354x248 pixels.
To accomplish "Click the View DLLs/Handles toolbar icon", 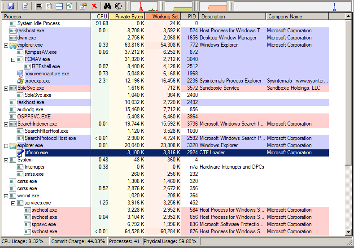I will pos(70,6).
